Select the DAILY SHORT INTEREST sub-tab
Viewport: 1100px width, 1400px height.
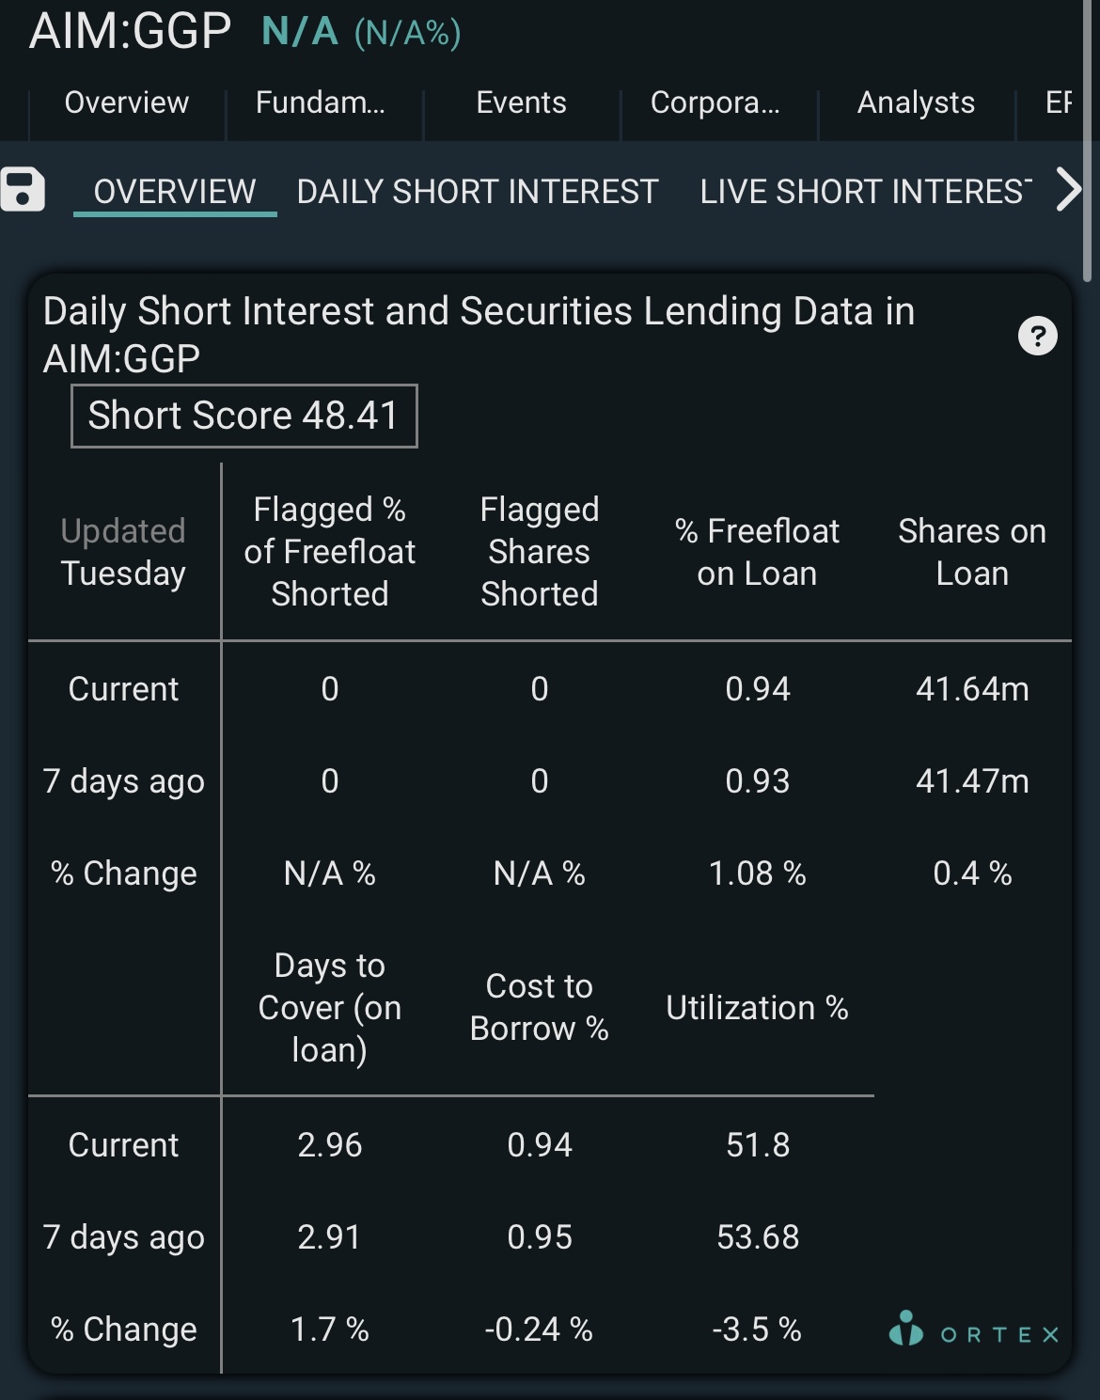coord(478,192)
